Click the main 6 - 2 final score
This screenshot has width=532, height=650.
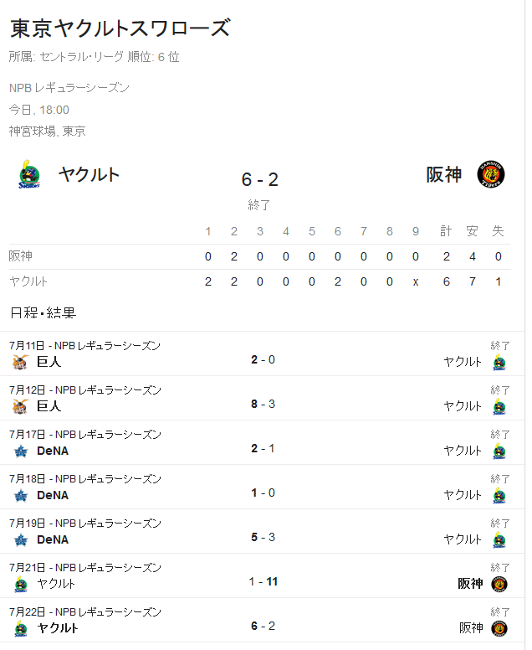click(x=259, y=179)
